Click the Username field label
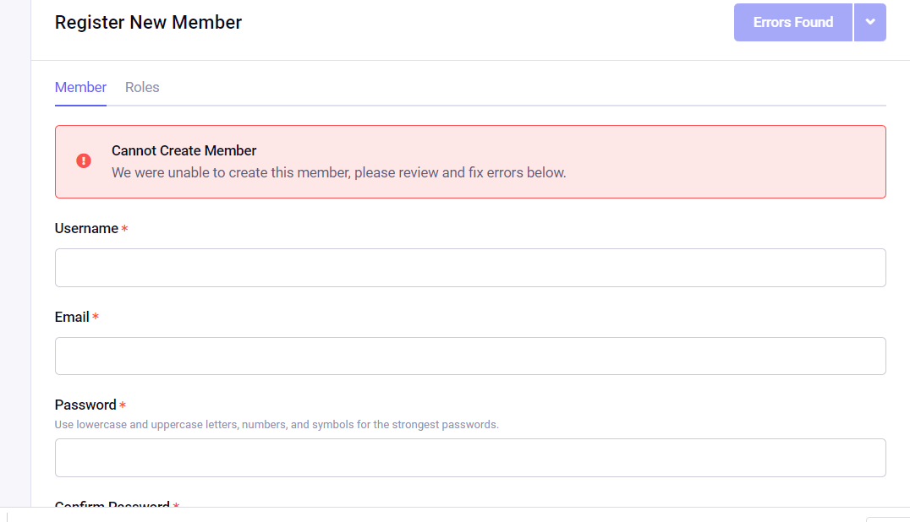910x522 pixels. (x=84, y=228)
